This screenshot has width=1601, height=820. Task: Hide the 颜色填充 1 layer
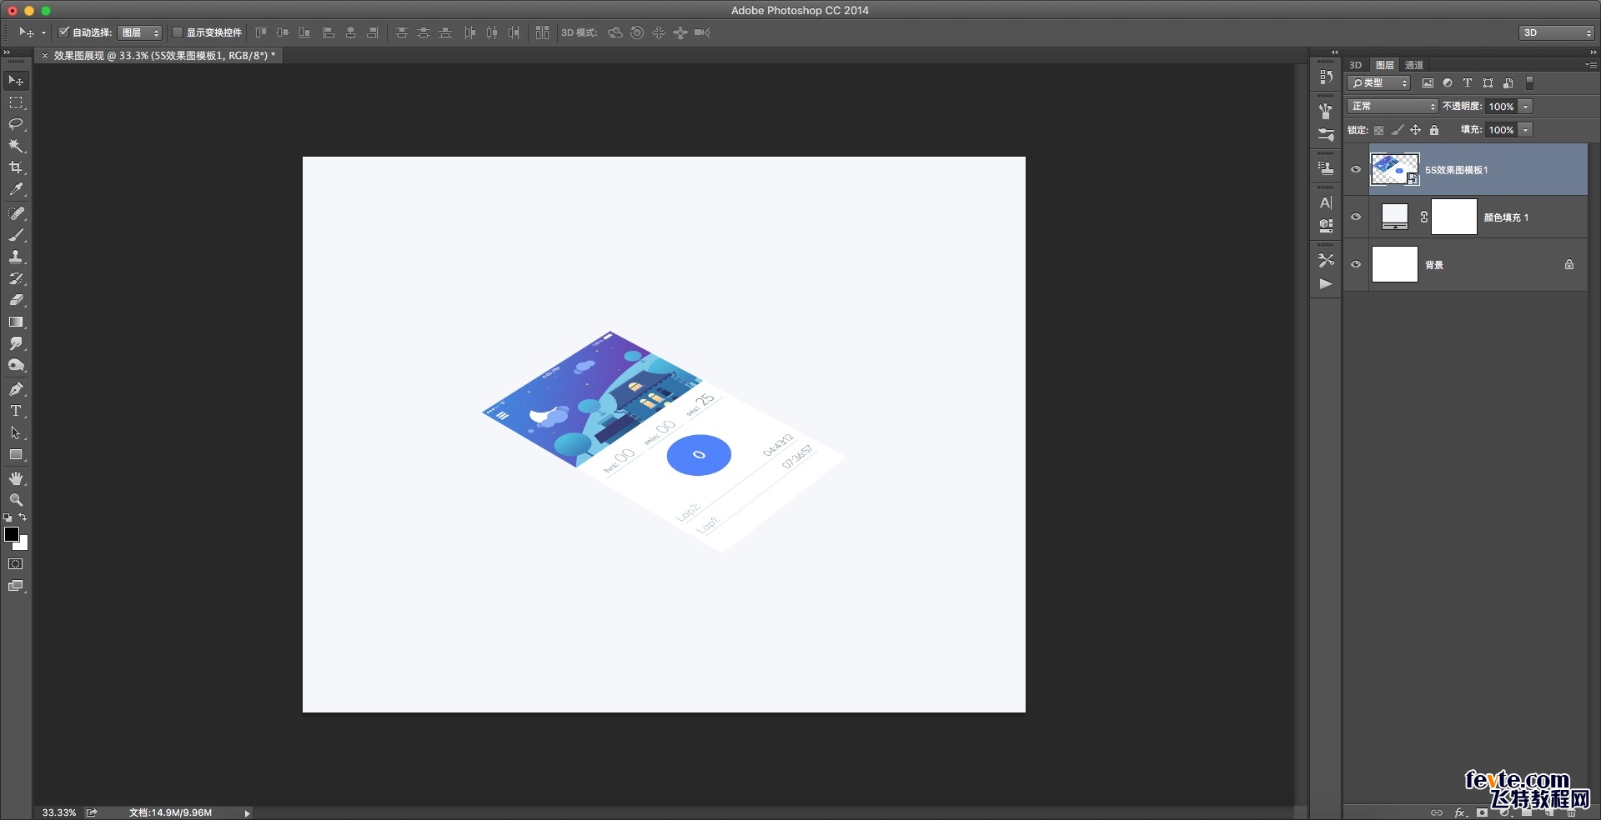[x=1356, y=217]
